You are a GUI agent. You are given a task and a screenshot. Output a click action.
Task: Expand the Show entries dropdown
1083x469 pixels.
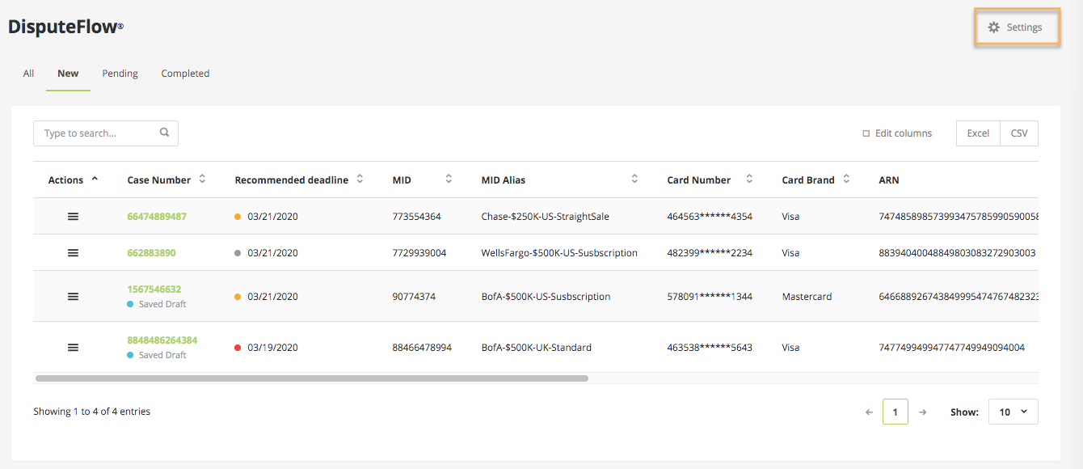(x=1013, y=412)
